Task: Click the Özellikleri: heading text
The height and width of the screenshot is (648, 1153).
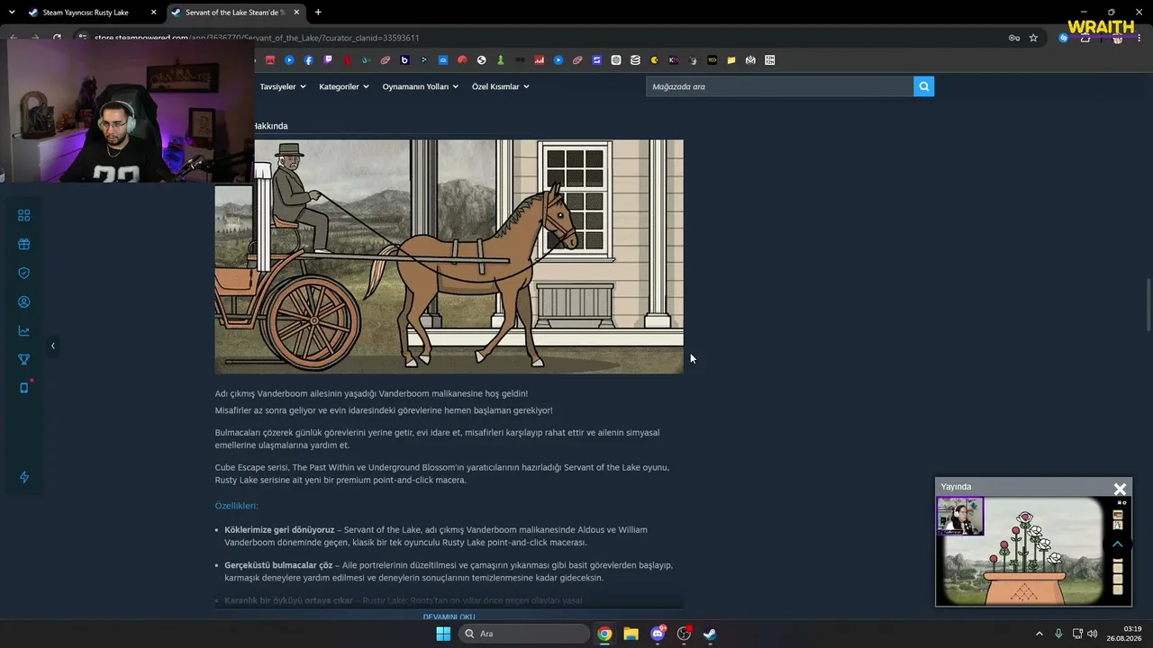Action: pos(236,506)
